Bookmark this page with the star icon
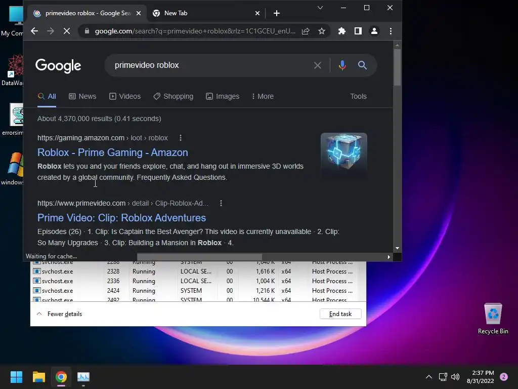 [322, 31]
